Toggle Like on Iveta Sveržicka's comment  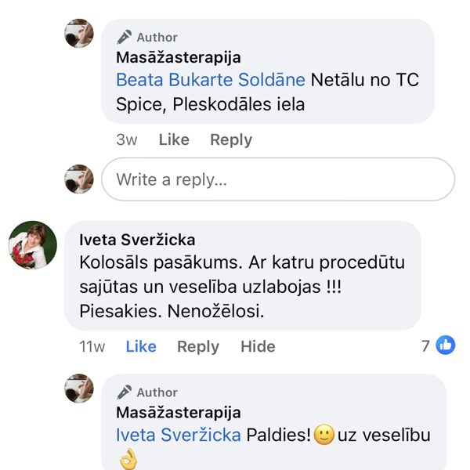coord(141,346)
